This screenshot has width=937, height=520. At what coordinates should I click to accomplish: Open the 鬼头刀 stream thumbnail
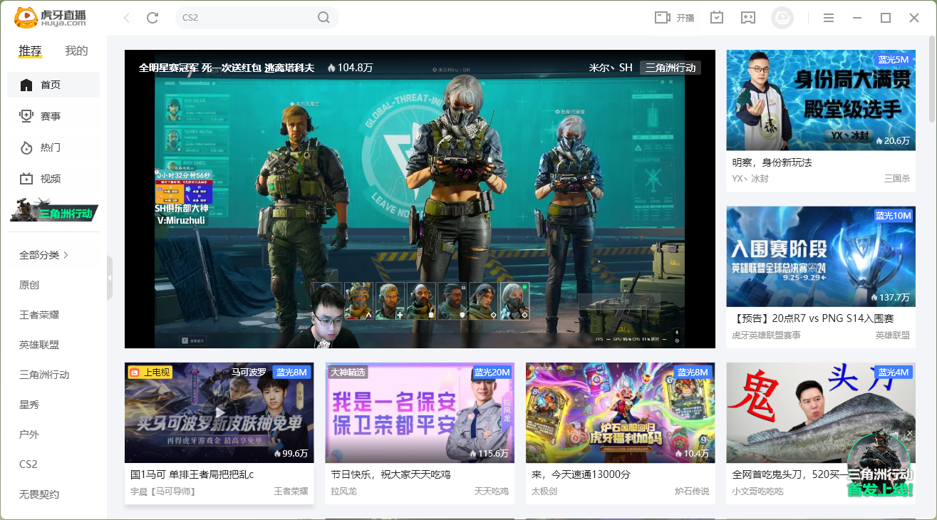(x=821, y=412)
